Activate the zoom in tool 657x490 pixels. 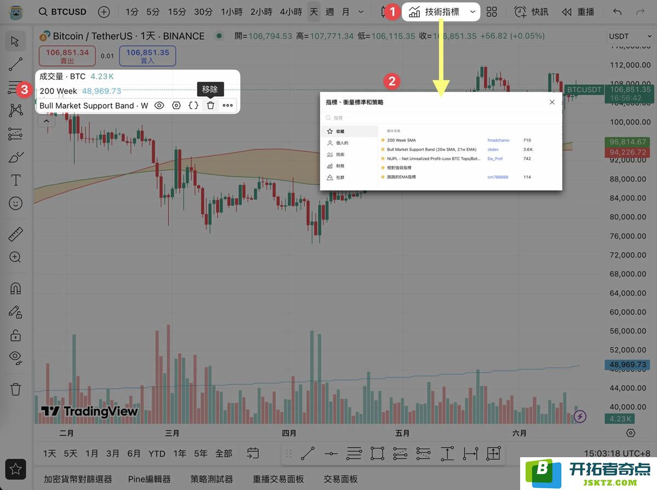(x=15, y=258)
